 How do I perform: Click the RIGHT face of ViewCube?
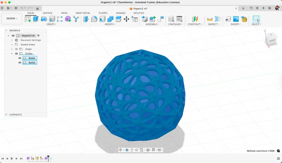point(272,40)
